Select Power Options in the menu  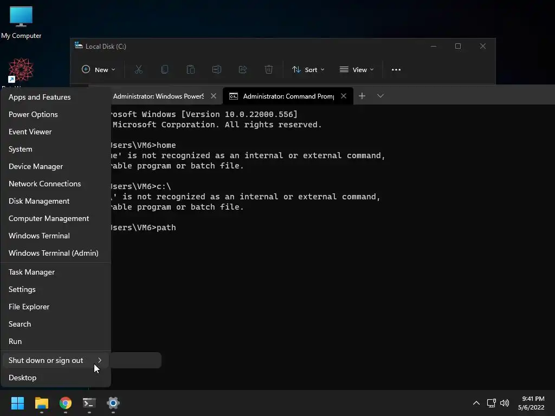coord(56,114)
